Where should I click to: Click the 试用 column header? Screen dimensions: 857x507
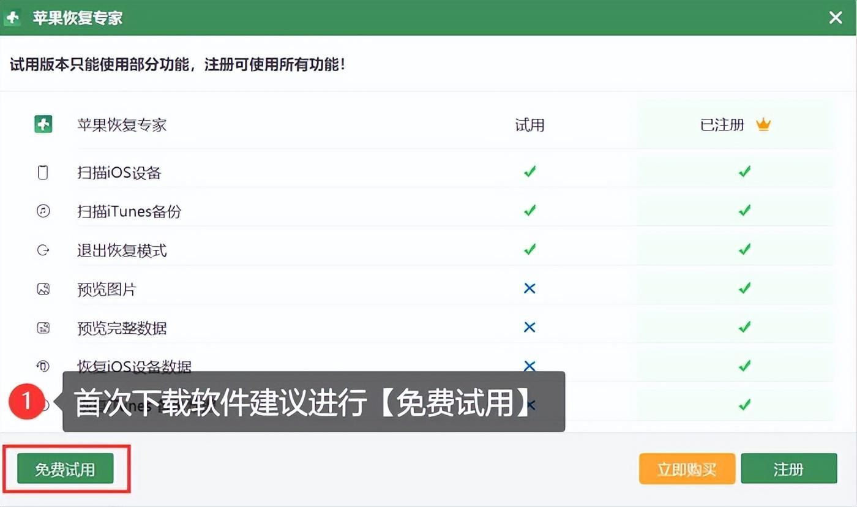(x=530, y=125)
